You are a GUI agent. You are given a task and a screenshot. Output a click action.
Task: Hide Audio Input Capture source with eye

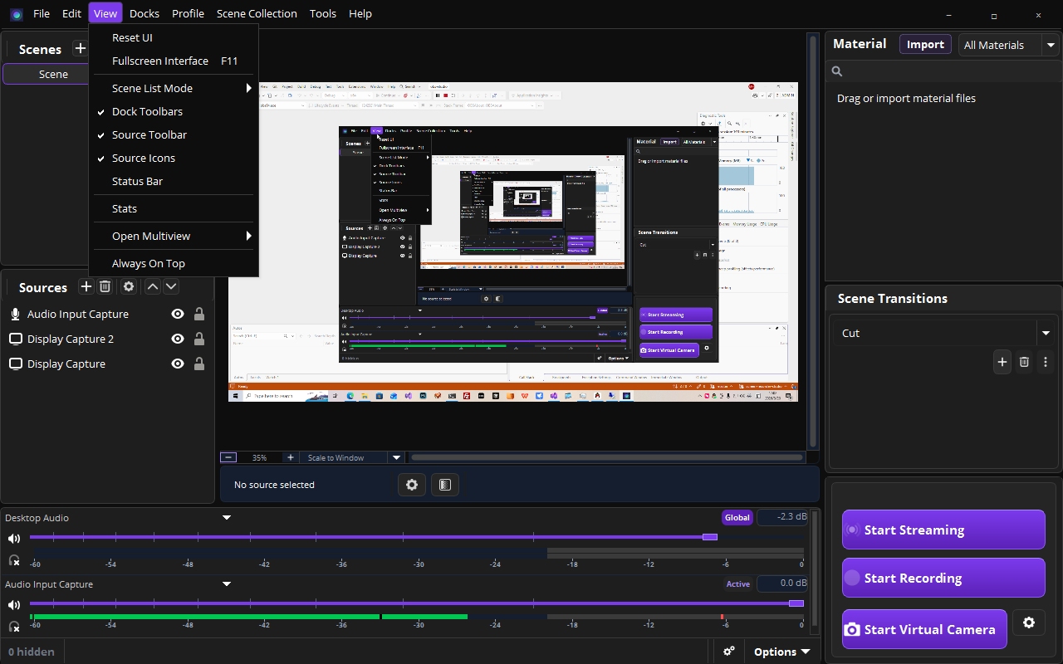pos(177,314)
